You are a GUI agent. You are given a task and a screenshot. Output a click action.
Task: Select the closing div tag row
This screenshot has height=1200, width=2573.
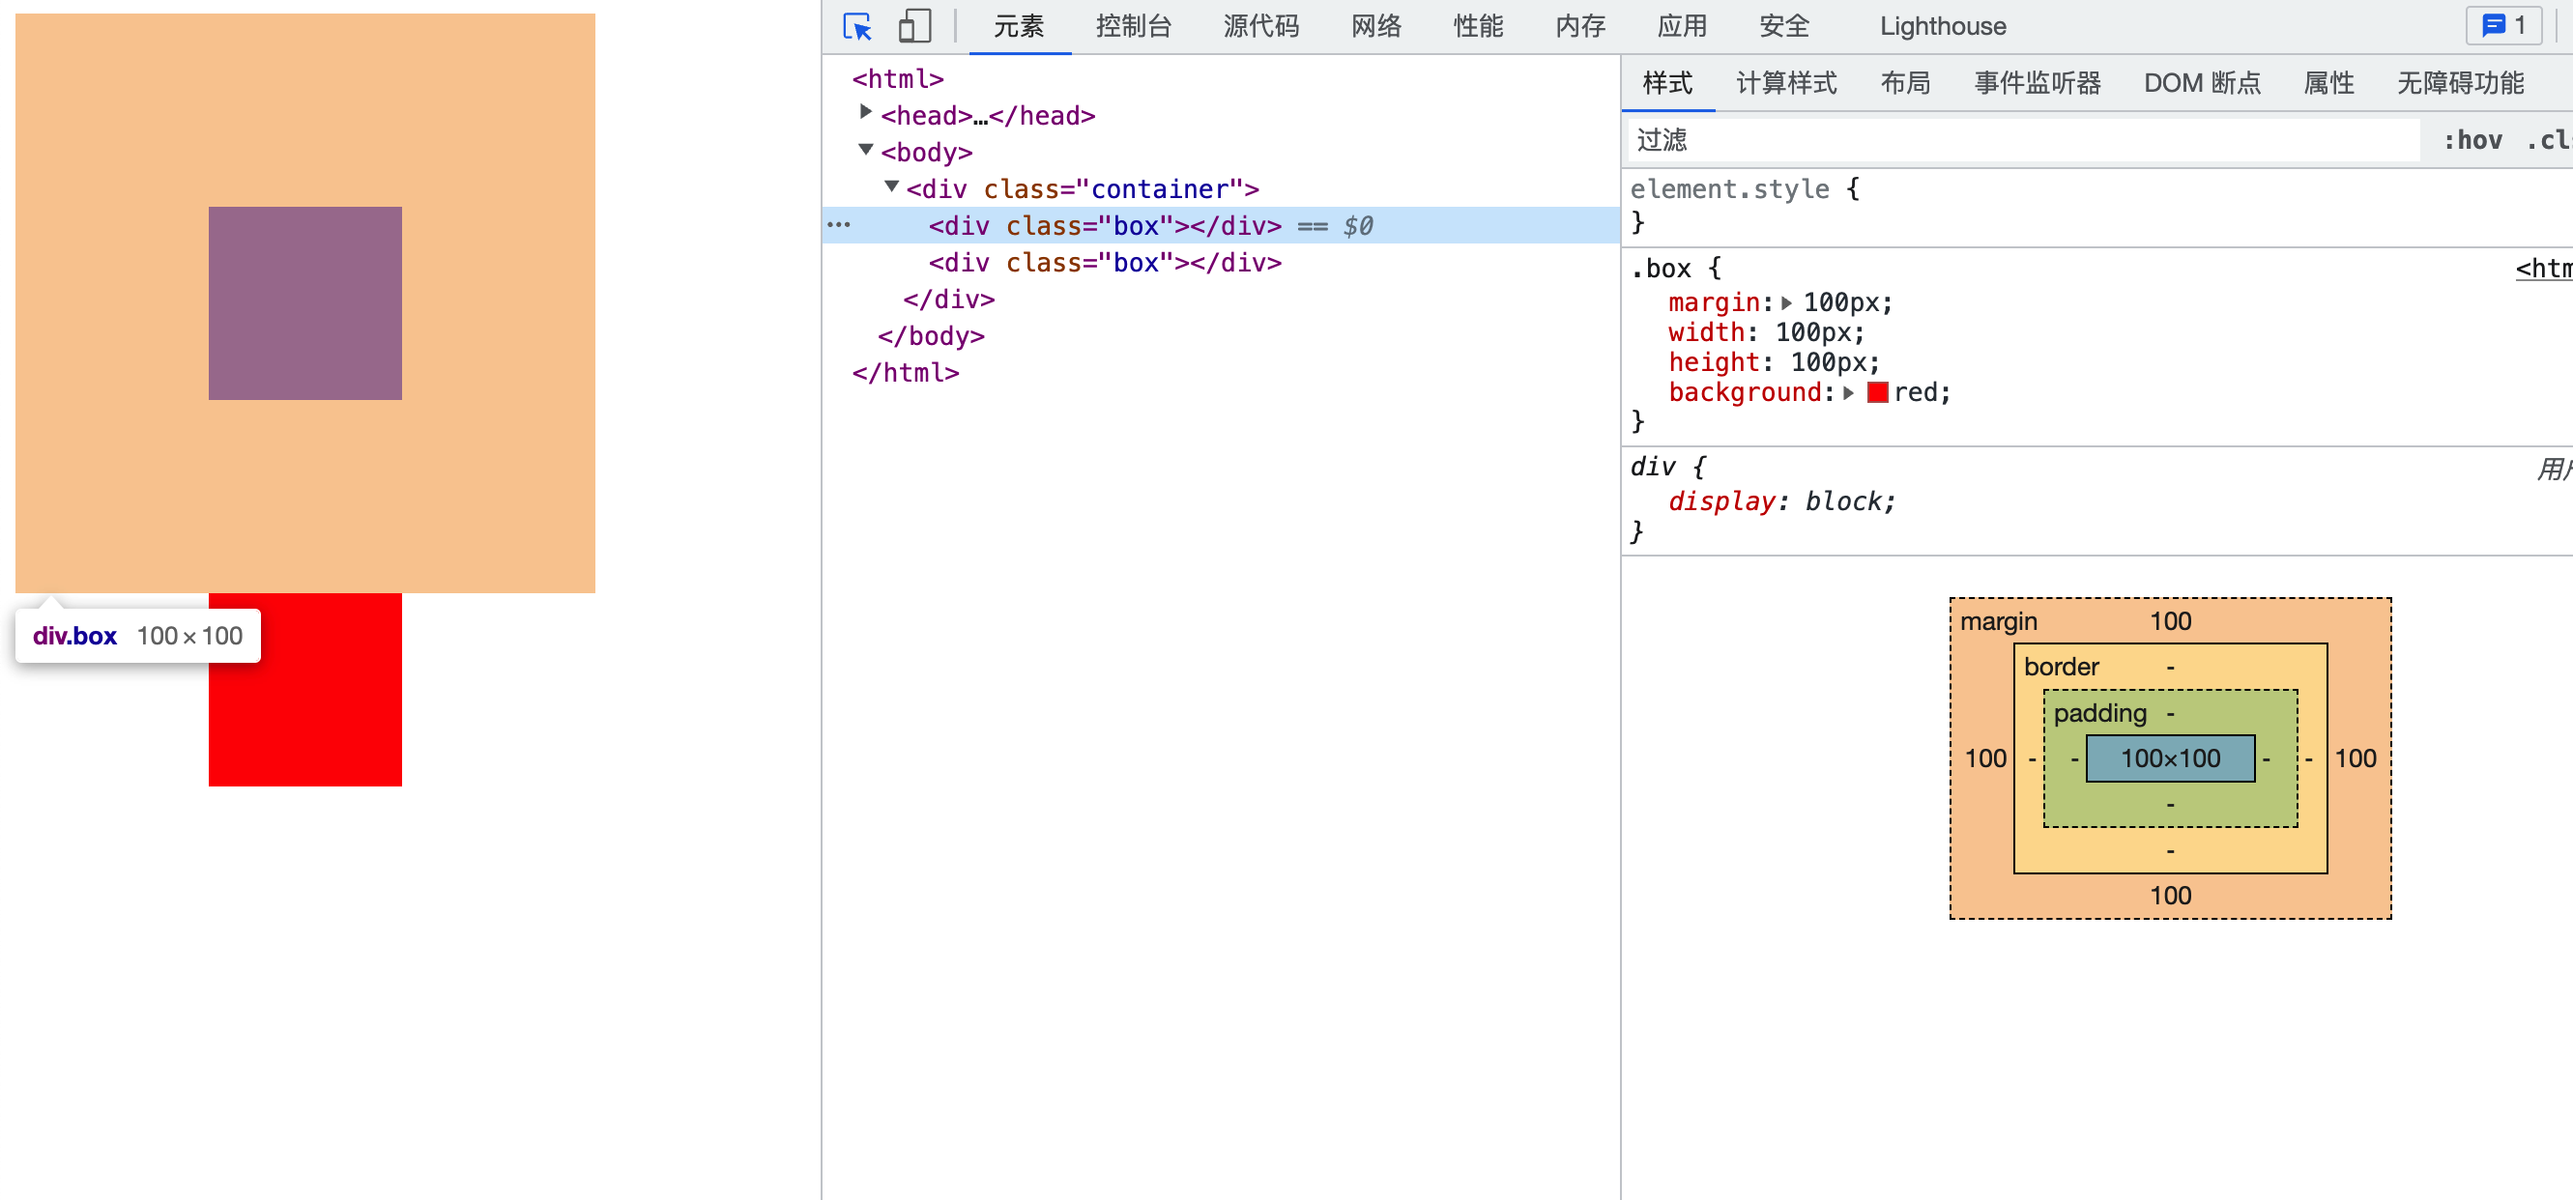pyautogui.click(x=949, y=300)
